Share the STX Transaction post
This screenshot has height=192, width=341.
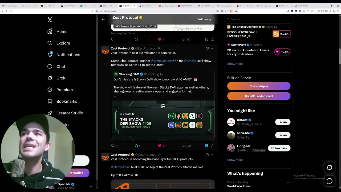point(213,39)
